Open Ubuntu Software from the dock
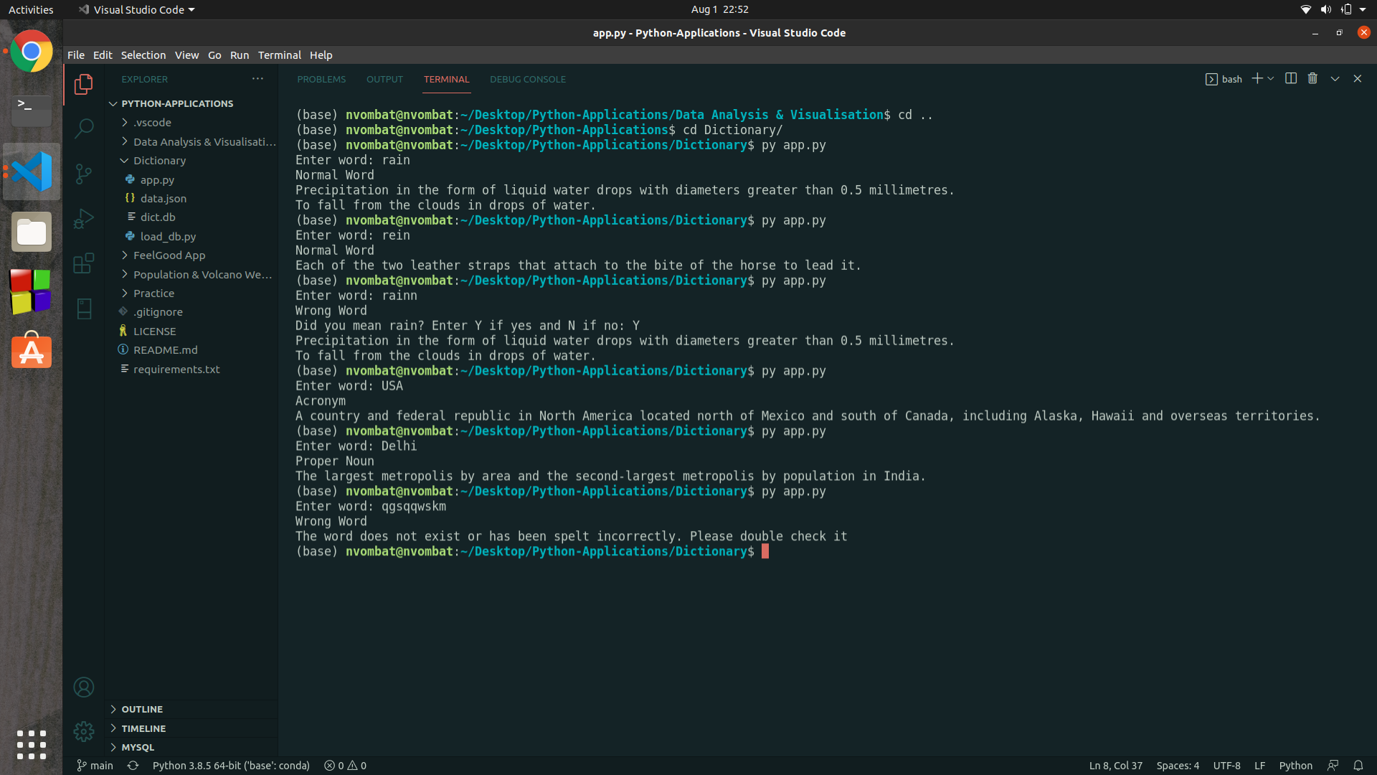Image resolution: width=1377 pixels, height=775 pixels. [31, 350]
